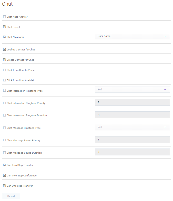The height and width of the screenshot is (201, 173).
Task: Check Chat Message Sound Duration box
Action: click(x=4, y=153)
